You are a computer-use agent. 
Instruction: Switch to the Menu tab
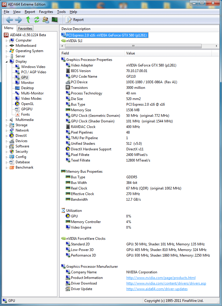click(x=9, y=28)
